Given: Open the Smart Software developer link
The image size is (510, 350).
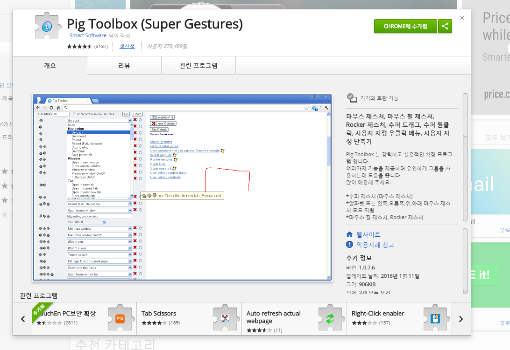Looking at the screenshot, I should [x=88, y=35].
